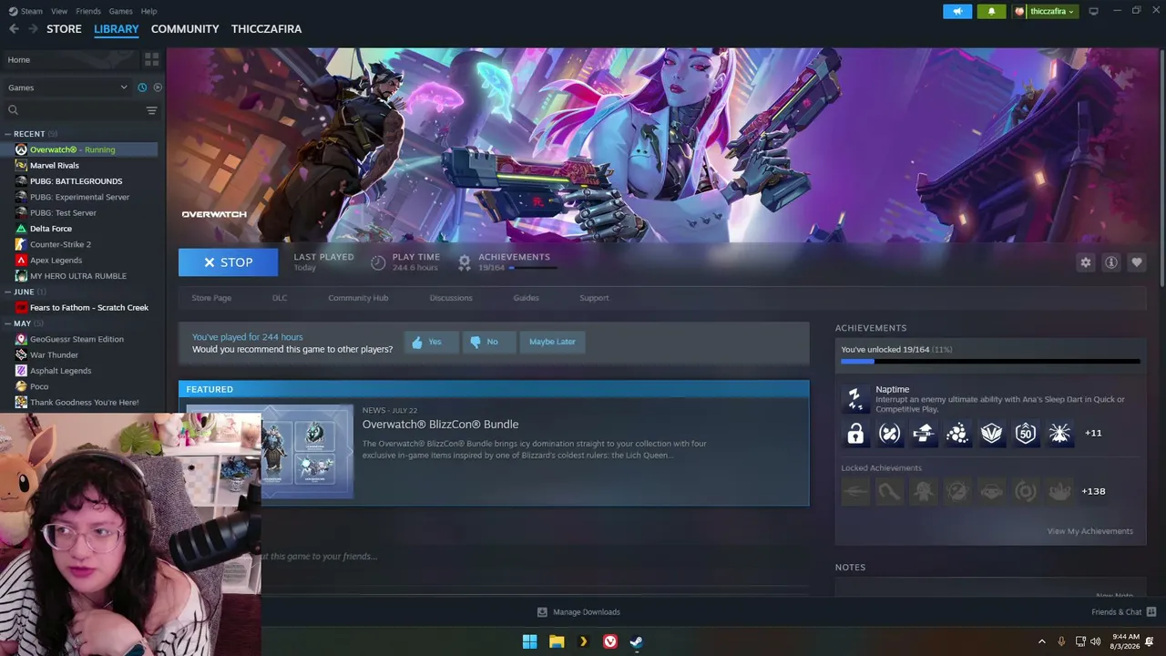Collapse the MAY section
This screenshot has width=1166, height=656.
click(x=8, y=323)
